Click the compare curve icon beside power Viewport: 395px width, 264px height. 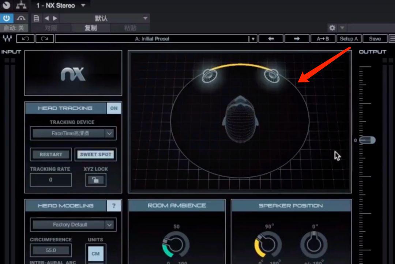[21, 18]
